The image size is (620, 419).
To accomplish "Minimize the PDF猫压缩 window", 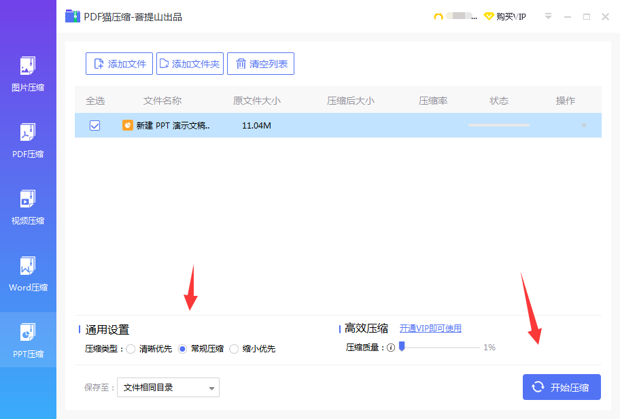I will (x=568, y=16).
